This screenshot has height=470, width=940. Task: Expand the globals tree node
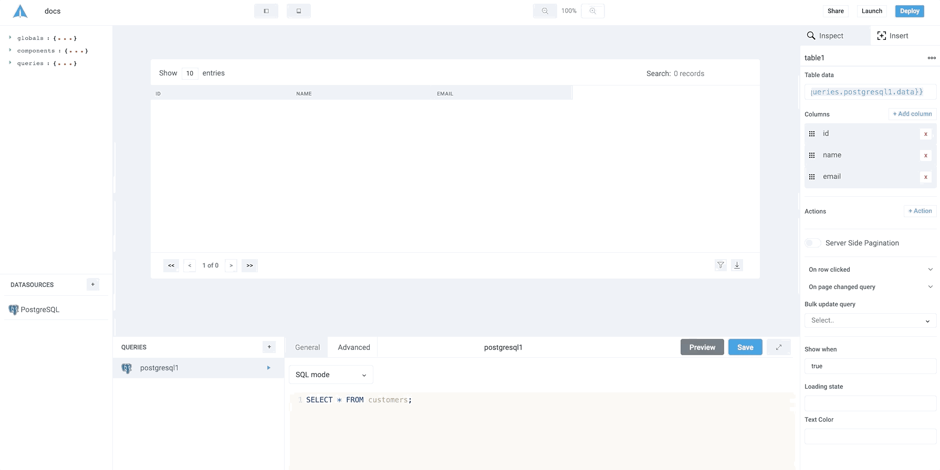coord(10,38)
